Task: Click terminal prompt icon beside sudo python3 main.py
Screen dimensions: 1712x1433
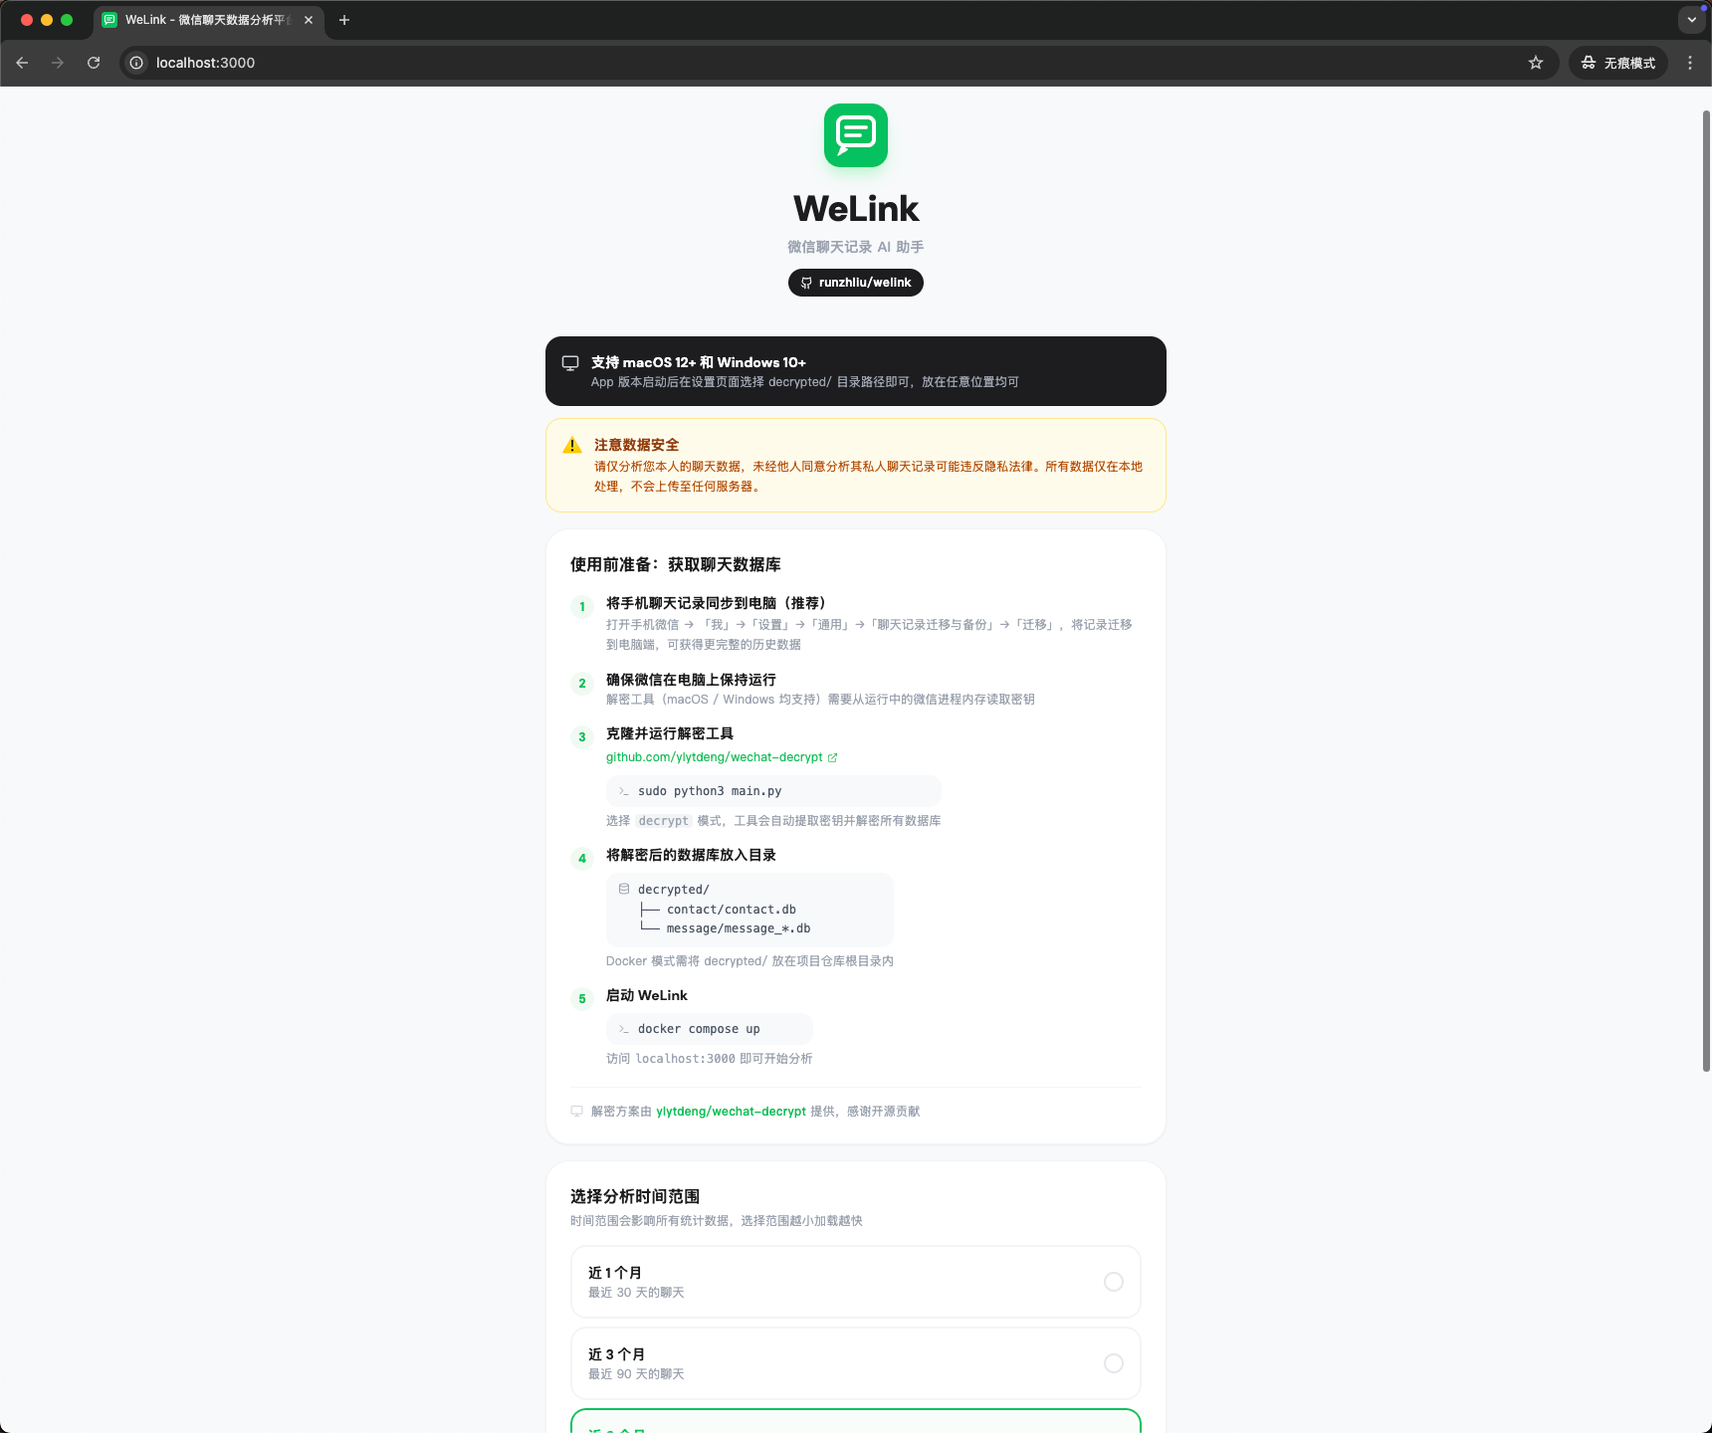Action: coord(624,791)
